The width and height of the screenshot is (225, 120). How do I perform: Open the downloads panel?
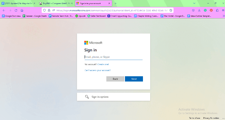coord(199,10)
